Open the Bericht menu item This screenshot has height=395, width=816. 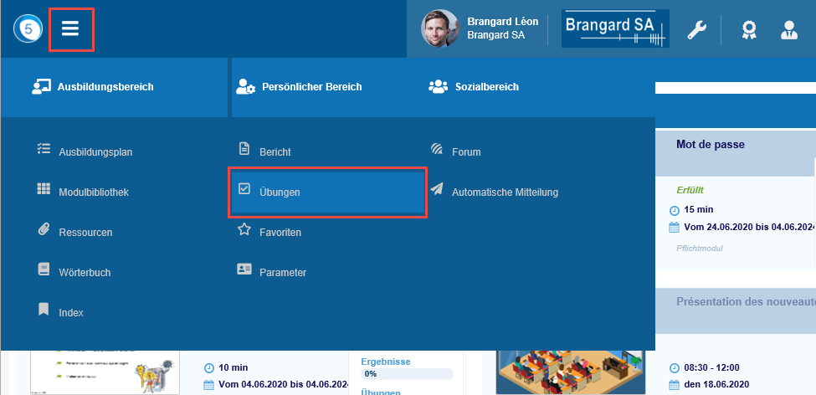point(275,151)
